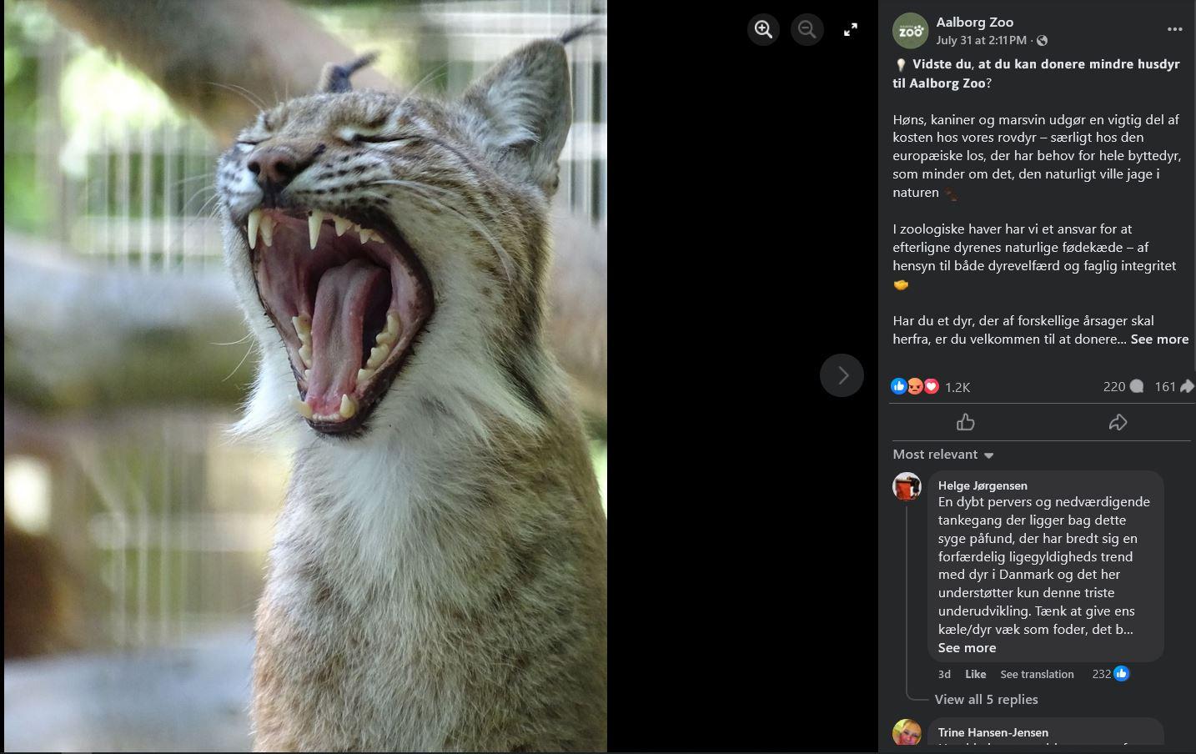Open the July 31 post timestamp
The height and width of the screenshot is (754, 1196).
[981, 40]
